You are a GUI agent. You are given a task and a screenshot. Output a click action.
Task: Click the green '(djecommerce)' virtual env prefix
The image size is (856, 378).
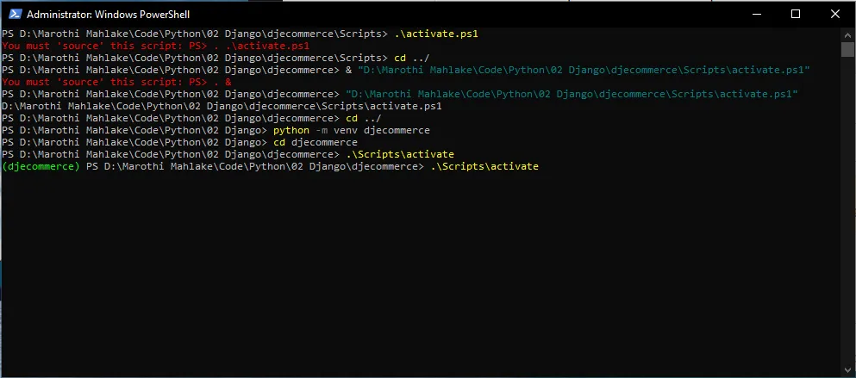point(41,166)
